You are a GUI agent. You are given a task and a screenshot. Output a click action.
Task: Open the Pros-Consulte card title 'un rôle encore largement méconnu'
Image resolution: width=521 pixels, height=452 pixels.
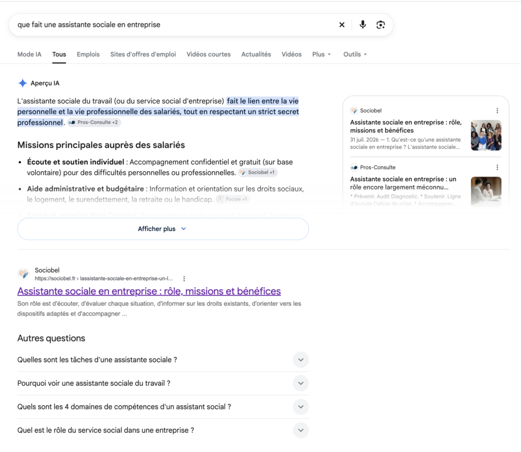403,183
